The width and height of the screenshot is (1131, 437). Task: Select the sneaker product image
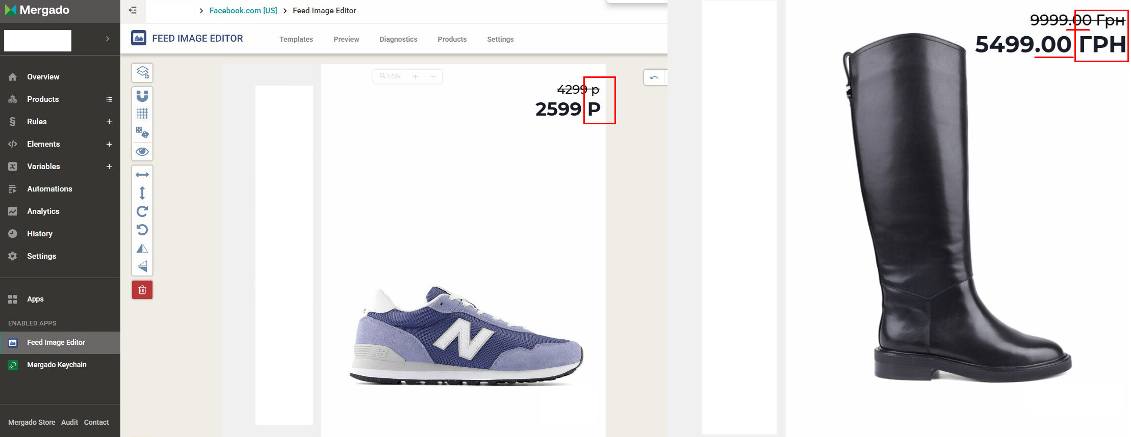(466, 335)
